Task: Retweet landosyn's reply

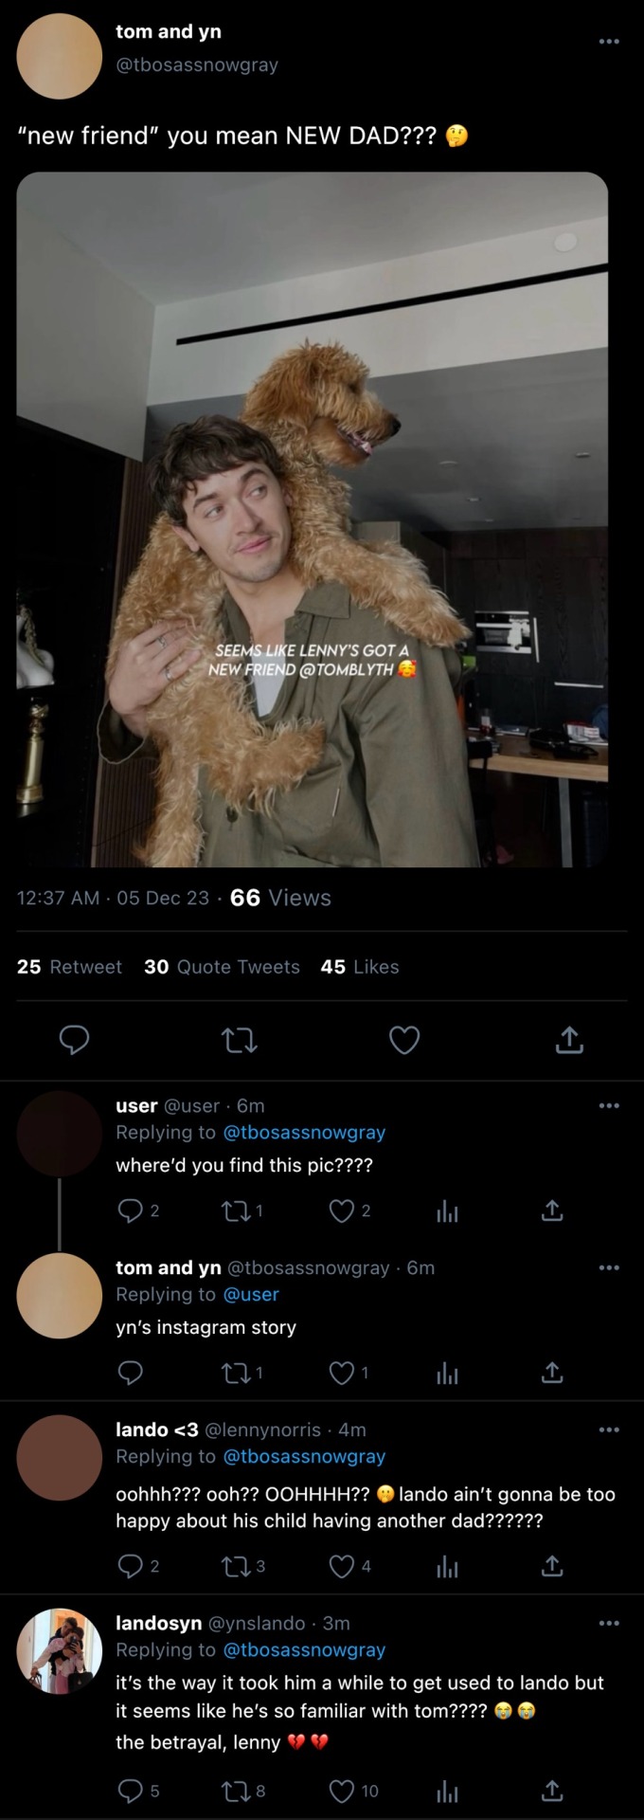Action: (233, 1791)
